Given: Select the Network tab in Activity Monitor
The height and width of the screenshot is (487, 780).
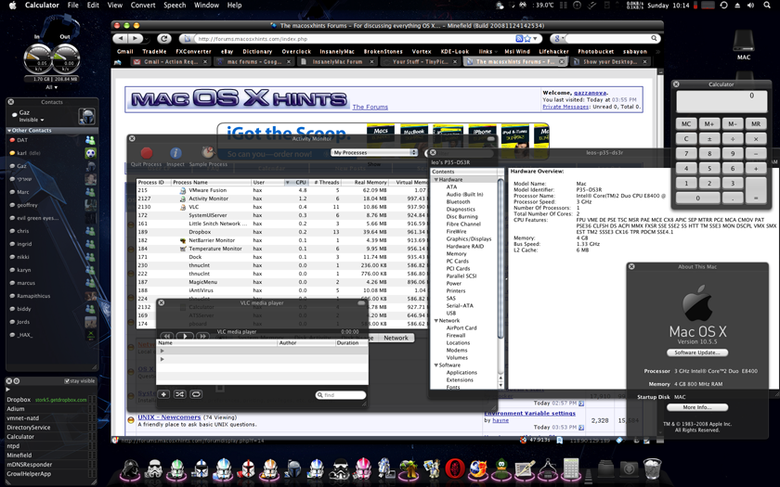Looking at the screenshot, I should (x=396, y=338).
